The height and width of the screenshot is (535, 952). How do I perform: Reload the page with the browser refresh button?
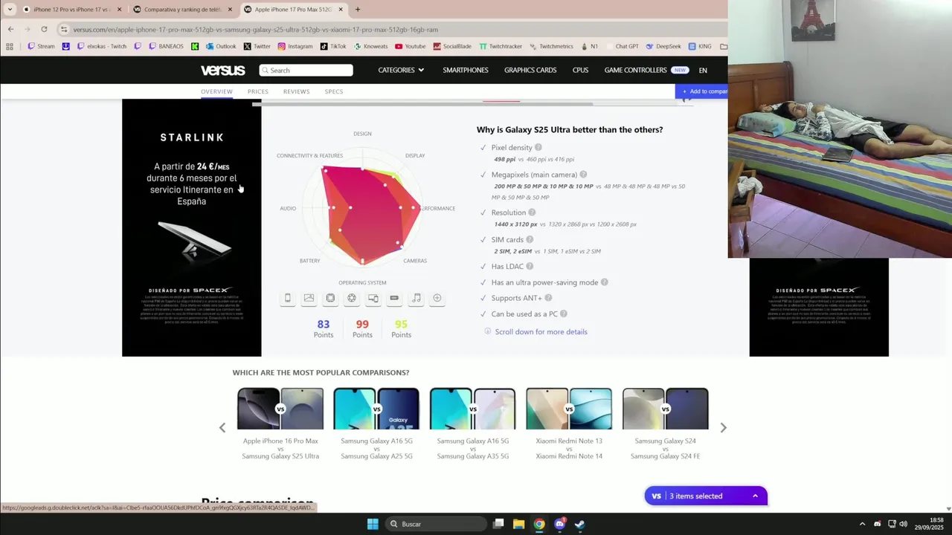44,29
